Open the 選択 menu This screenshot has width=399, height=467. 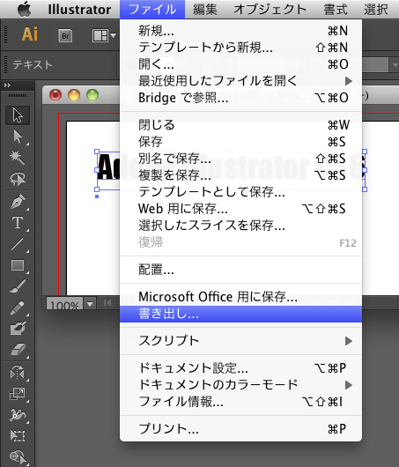376,9
